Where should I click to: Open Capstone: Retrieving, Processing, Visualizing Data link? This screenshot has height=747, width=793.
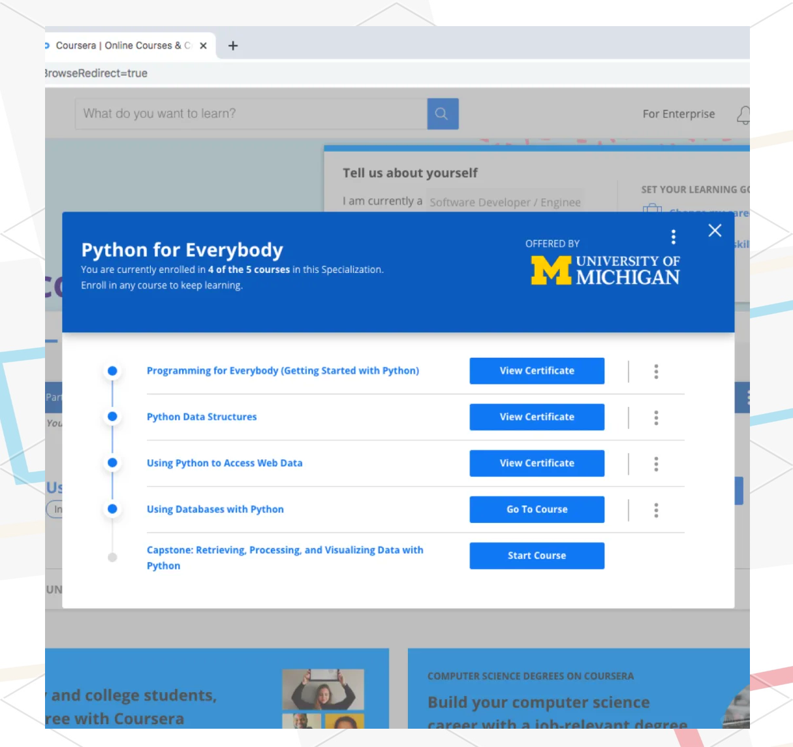(x=285, y=558)
